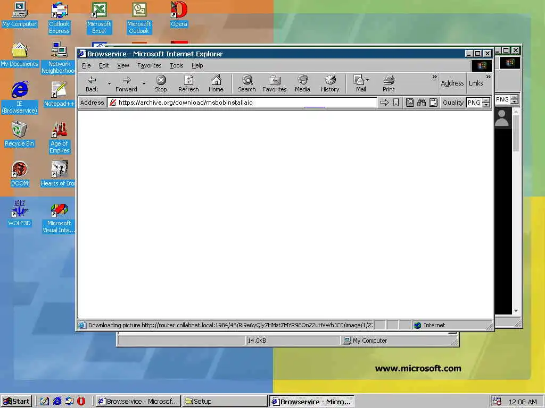Switch to the Setup taskbar button
The width and height of the screenshot is (545, 408).
pos(225,402)
